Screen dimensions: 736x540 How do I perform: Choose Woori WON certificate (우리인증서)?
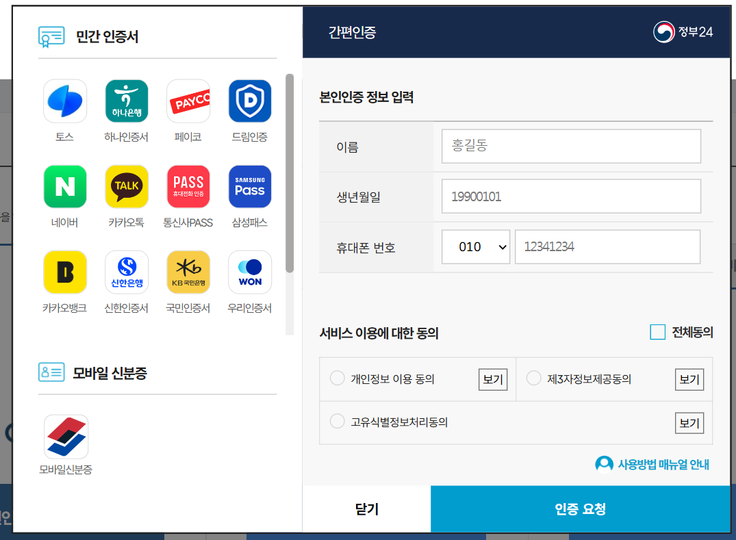coord(250,272)
